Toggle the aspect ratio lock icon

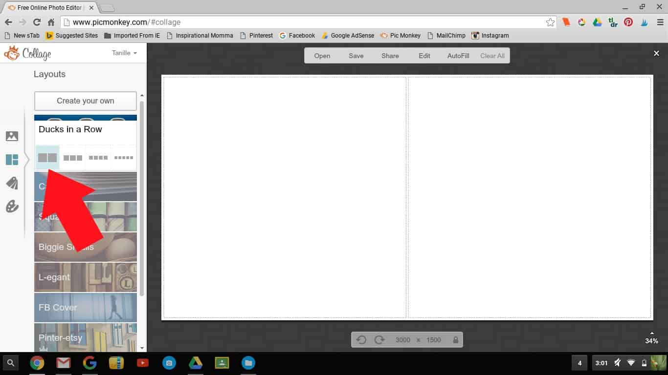tap(456, 340)
